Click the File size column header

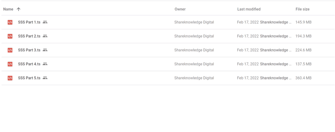pos(303,9)
